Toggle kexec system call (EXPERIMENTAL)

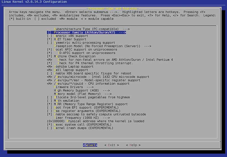(79, 125)
